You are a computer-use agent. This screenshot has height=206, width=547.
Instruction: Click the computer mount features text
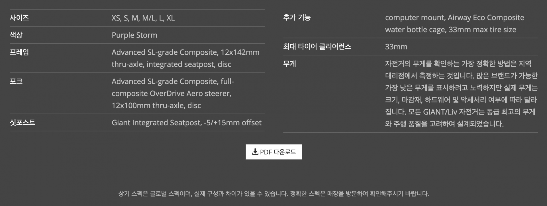click(454, 24)
